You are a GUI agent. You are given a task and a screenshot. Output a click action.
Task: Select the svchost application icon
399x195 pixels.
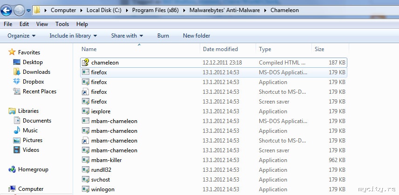tap(86, 180)
